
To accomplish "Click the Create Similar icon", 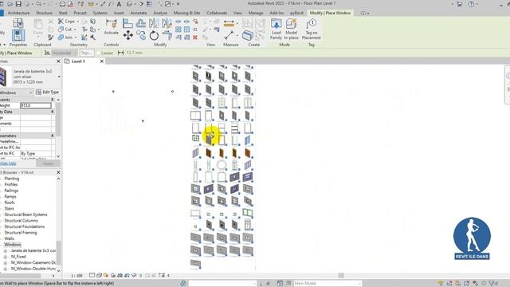I will [248, 35].
